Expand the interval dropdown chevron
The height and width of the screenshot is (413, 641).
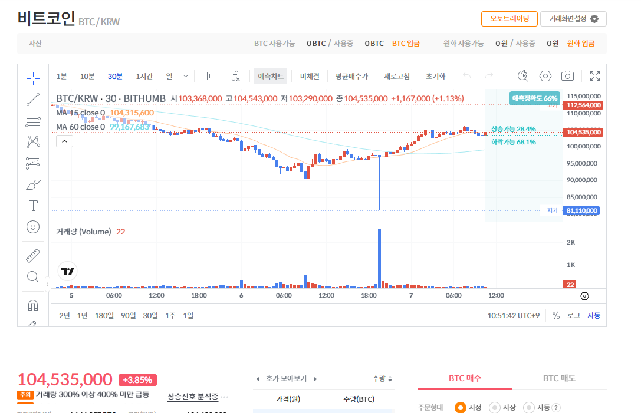pyautogui.click(x=186, y=76)
